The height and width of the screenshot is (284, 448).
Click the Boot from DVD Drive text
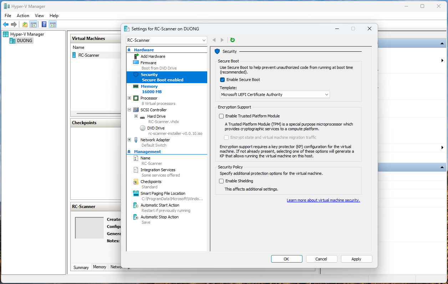tap(159, 68)
